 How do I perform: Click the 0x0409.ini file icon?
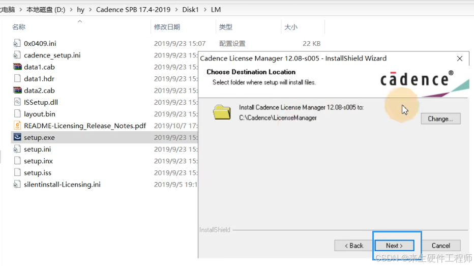17,44
